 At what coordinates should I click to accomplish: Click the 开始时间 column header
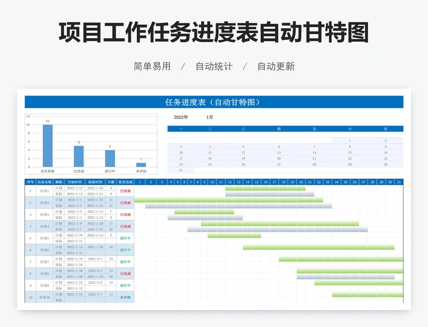coord(74,182)
